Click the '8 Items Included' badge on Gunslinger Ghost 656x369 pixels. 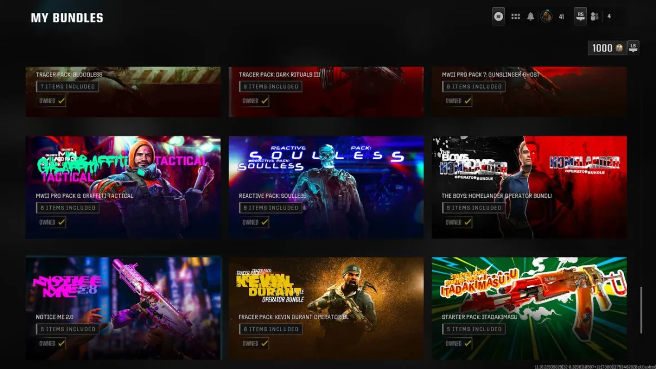[x=474, y=86]
